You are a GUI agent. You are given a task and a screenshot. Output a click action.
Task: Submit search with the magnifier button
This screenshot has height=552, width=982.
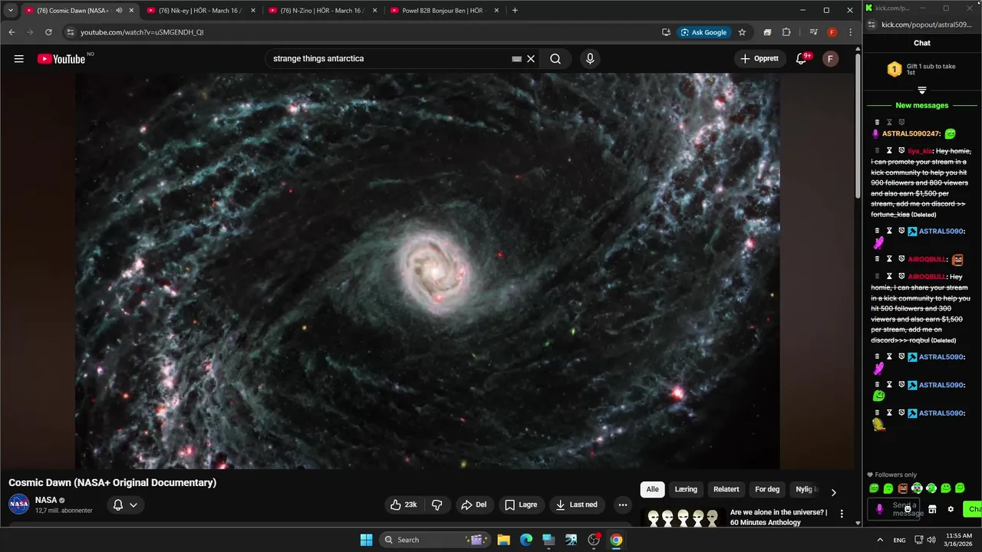(x=555, y=59)
